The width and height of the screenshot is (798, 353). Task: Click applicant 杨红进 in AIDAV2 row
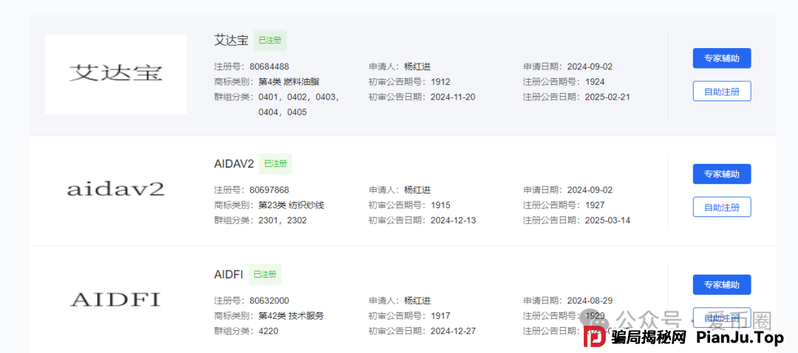tap(417, 191)
